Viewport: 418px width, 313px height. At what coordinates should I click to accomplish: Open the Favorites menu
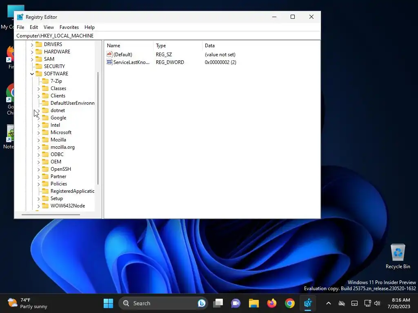tap(69, 27)
